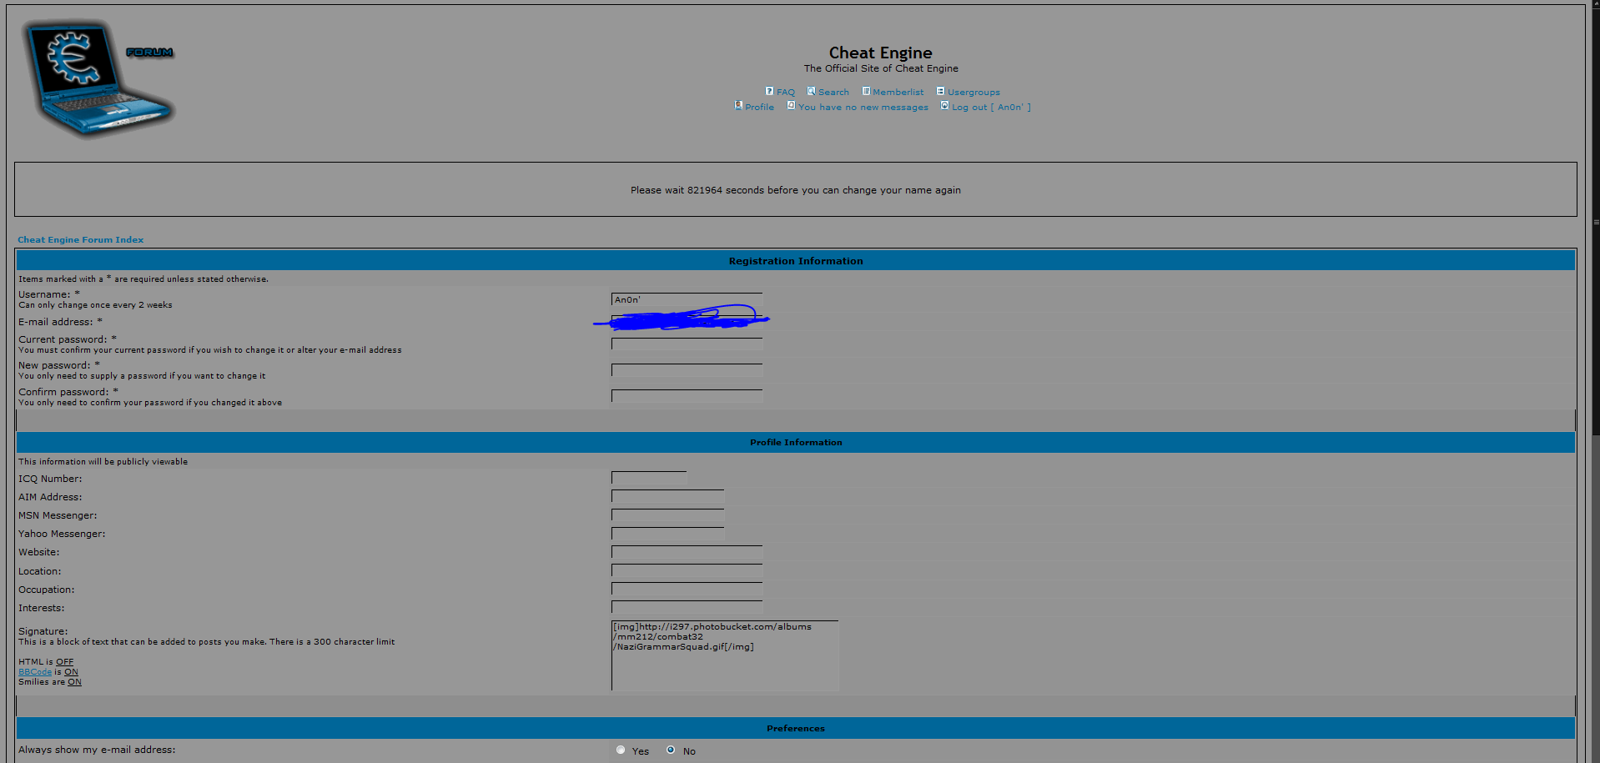1600x763 pixels.
Task: Click the ICQ Number field
Action: tap(649, 478)
